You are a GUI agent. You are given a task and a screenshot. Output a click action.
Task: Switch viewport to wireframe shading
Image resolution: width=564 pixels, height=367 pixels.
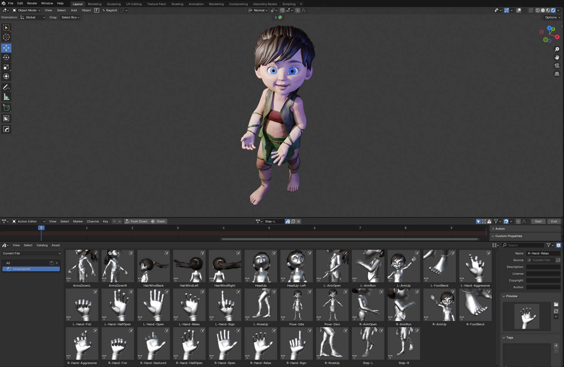[537, 10]
